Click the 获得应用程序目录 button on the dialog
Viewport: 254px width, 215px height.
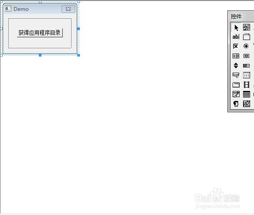40,33
